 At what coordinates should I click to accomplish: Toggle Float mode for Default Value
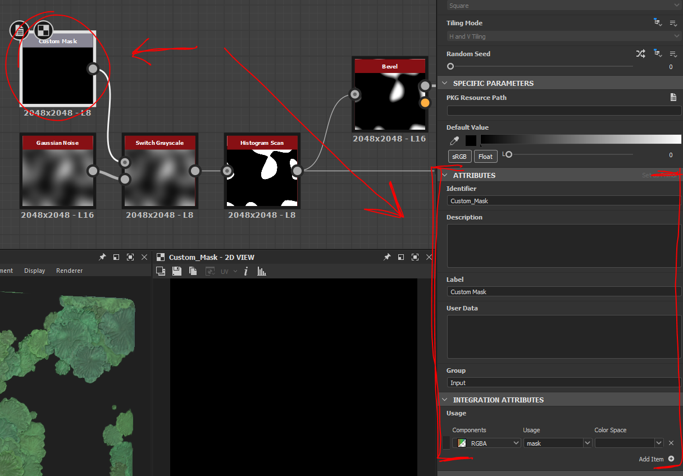[x=485, y=156]
